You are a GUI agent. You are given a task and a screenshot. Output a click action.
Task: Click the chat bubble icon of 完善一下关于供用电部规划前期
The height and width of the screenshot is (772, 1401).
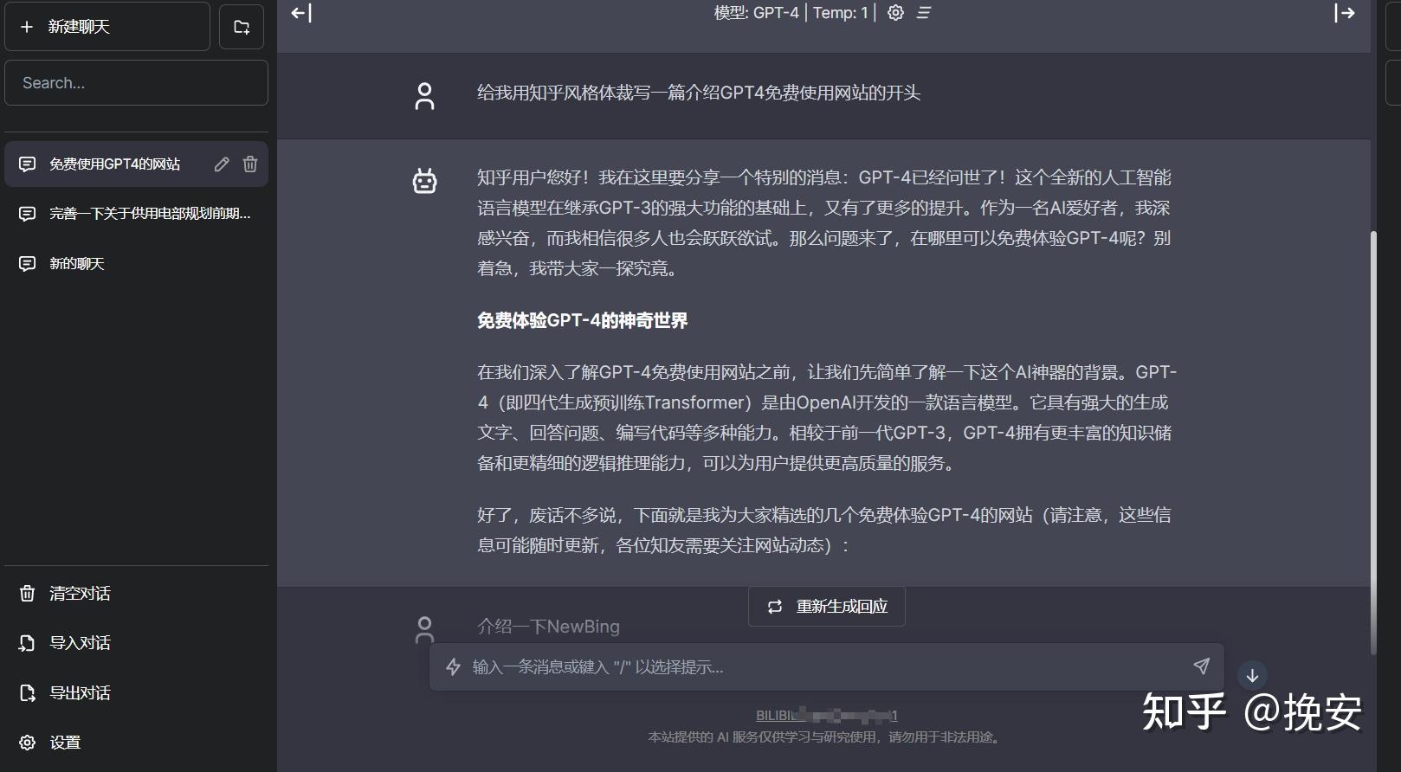pyautogui.click(x=28, y=214)
